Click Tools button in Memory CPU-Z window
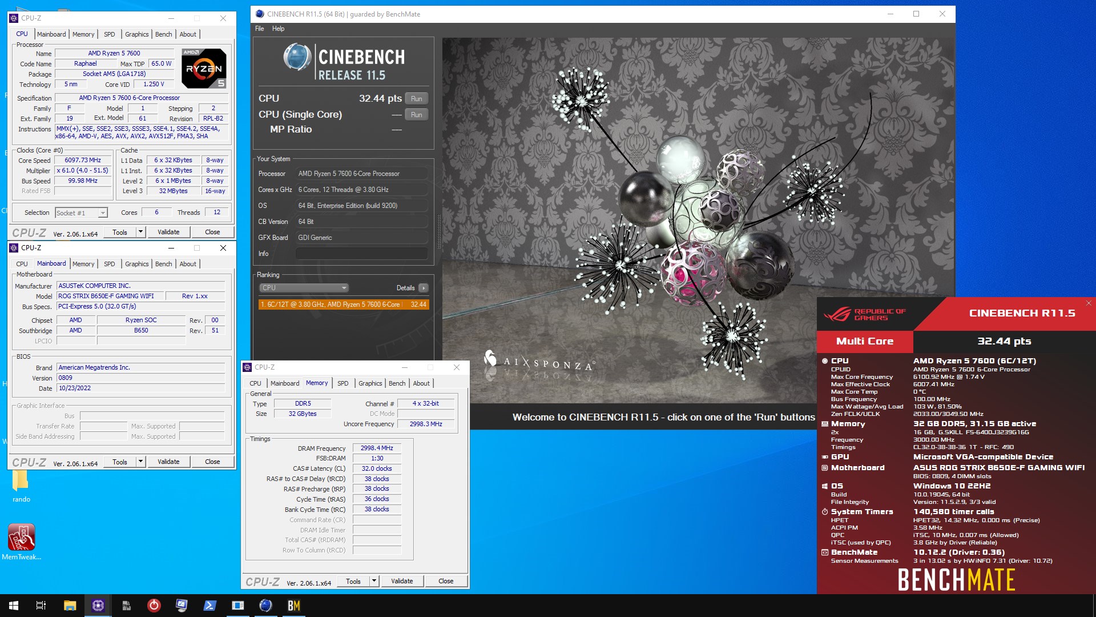The image size is (1096, 617). click(353, 582)
